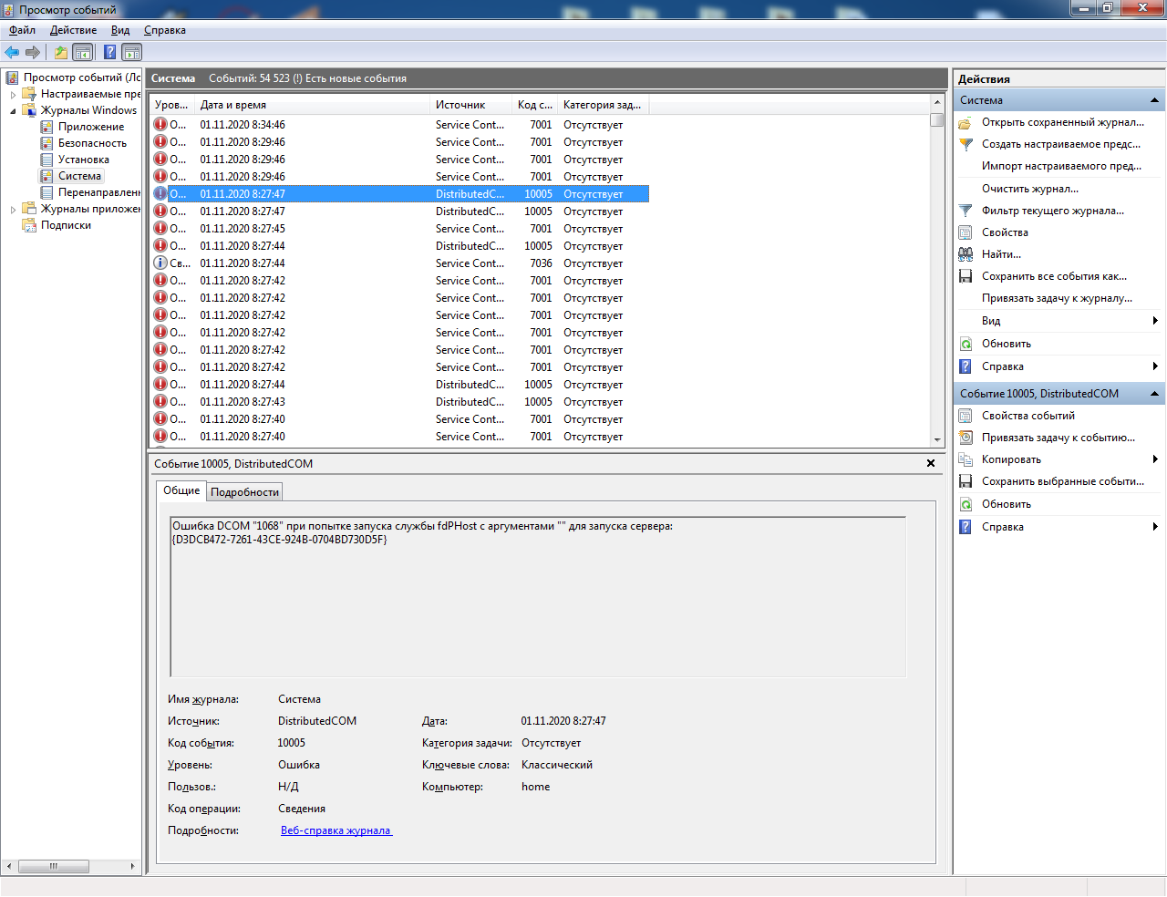Open the Действие menu
The image size is (1167, 897).
tap(73, 30)
